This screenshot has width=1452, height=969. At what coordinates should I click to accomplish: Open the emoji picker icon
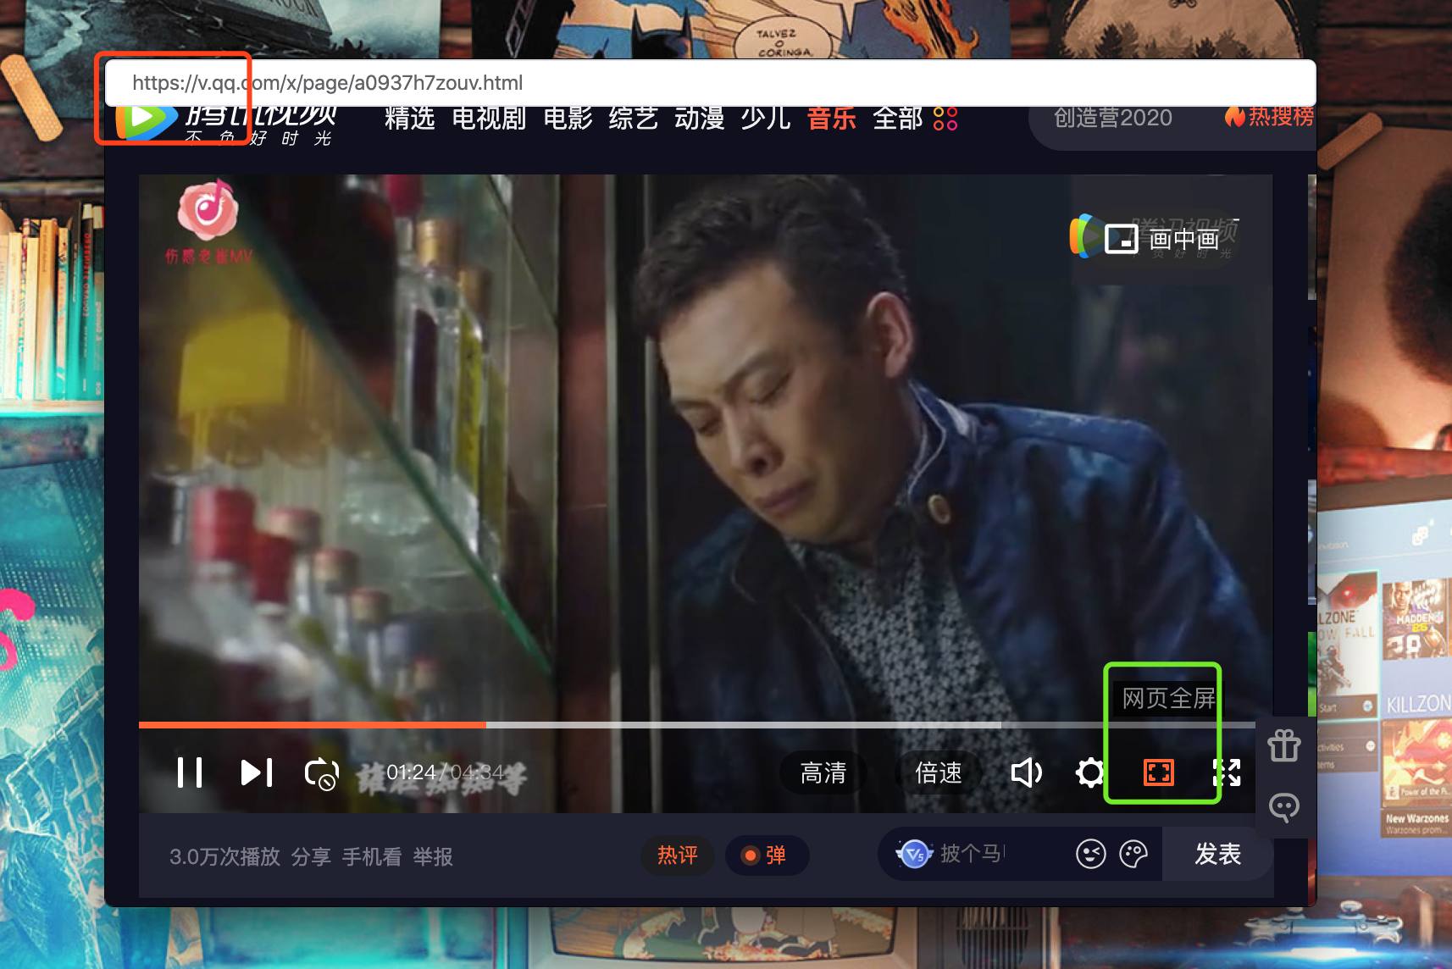coord(1091,854)
